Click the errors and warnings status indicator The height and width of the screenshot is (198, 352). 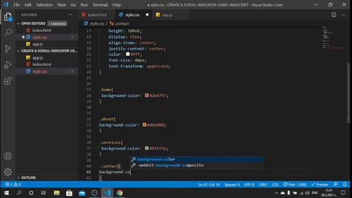13,184
